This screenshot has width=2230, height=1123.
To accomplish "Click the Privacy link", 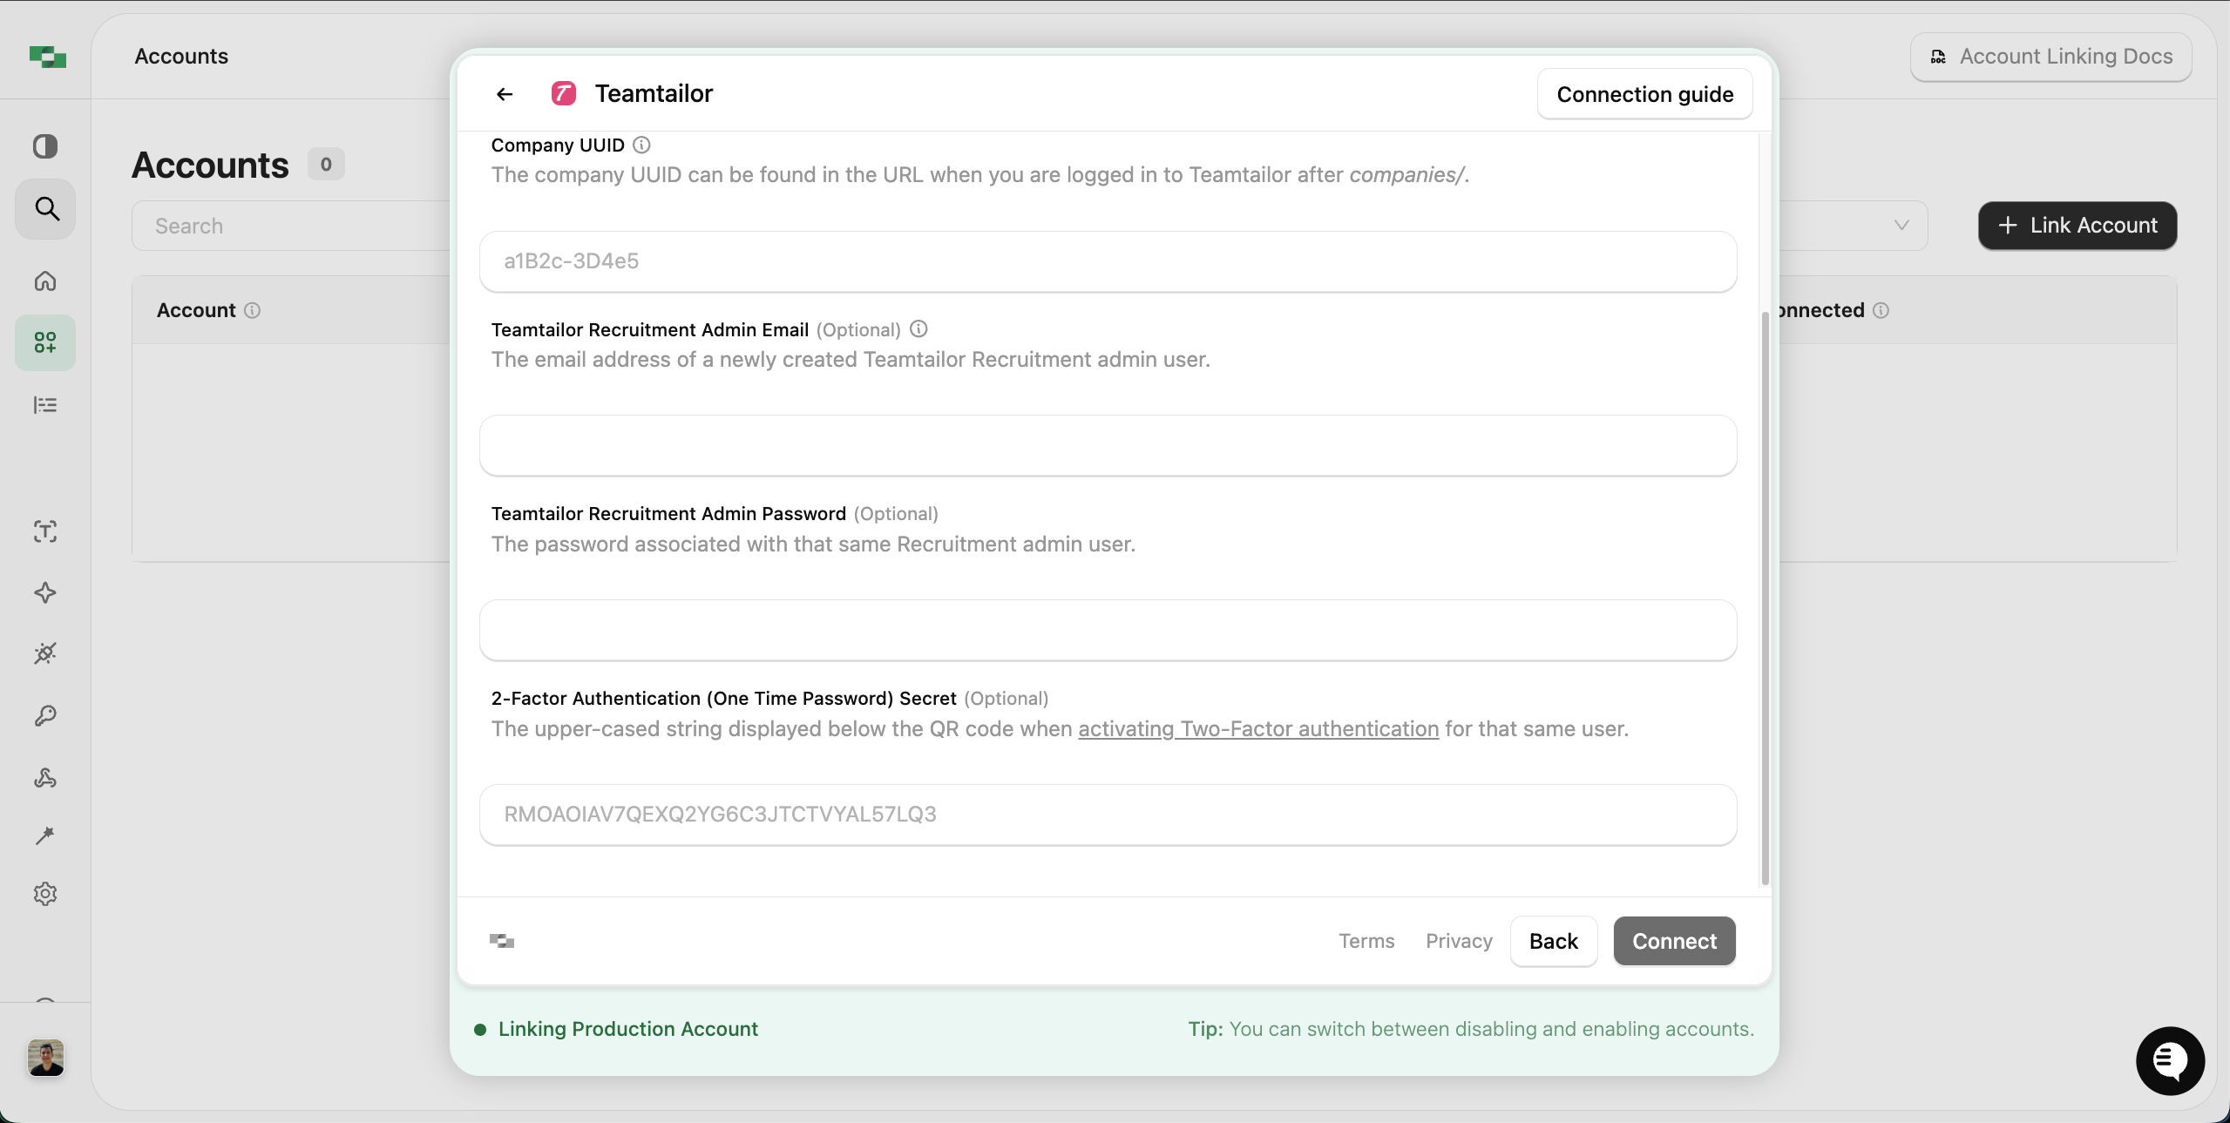I will click(1459, 941).
